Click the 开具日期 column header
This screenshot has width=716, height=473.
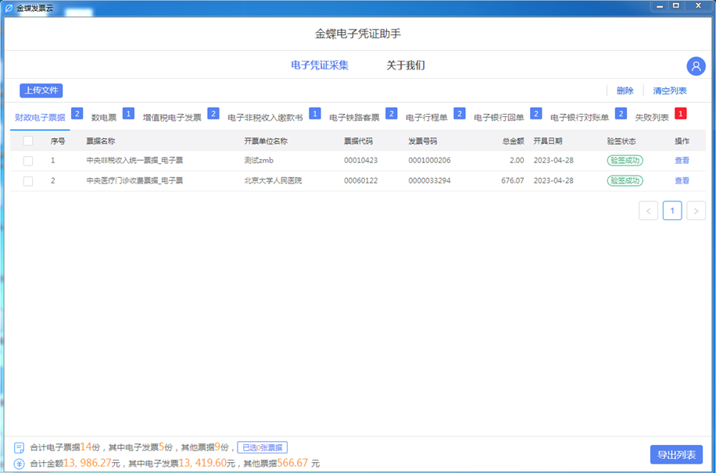pyautogui.click(x=547, y=141)
